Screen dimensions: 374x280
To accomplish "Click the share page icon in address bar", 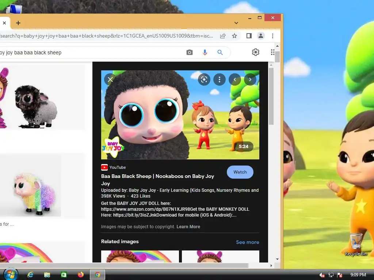I will pos(223,36).
